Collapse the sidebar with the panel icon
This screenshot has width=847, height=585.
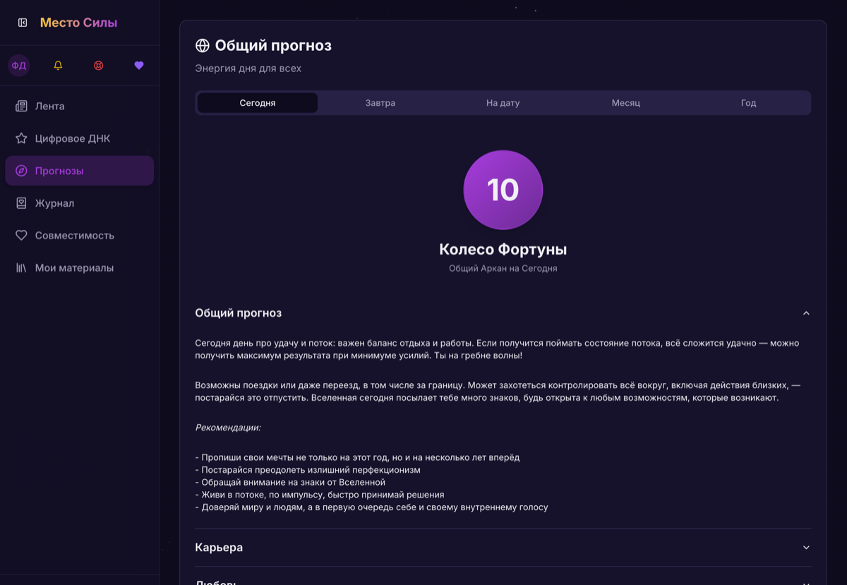[23, 23]
